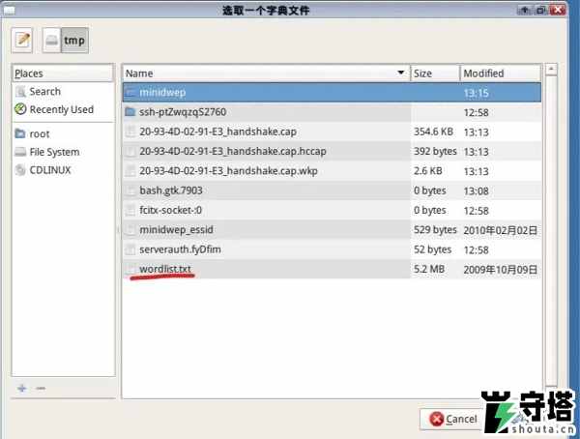
Task: Click the 5.2 MB size cell
Action: click(x=428, y=269)
